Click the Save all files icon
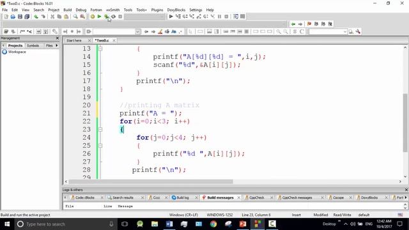Image resolution: width=409 pixels, height=230 pixels. (x=27, y=17)
